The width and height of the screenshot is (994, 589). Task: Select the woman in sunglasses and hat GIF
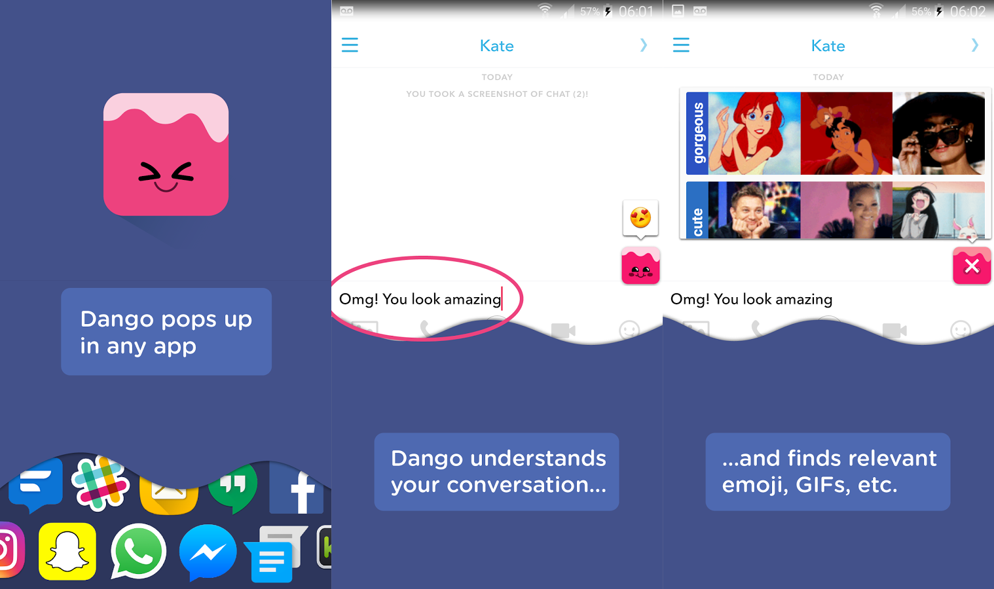coord(938,133)
